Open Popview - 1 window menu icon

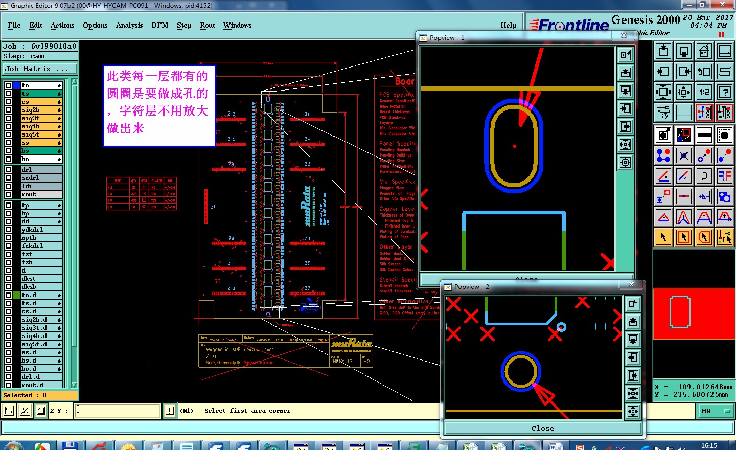click(x=423, y=38)
